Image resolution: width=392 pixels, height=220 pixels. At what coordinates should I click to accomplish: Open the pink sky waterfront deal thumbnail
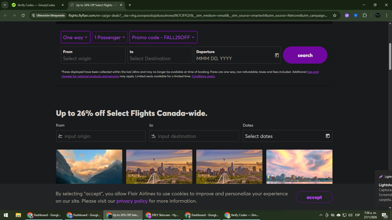point(299,167)
